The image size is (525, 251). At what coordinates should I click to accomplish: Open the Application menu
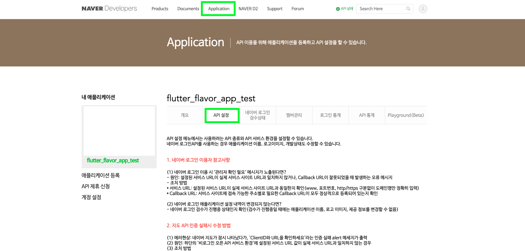pos(219,9)
